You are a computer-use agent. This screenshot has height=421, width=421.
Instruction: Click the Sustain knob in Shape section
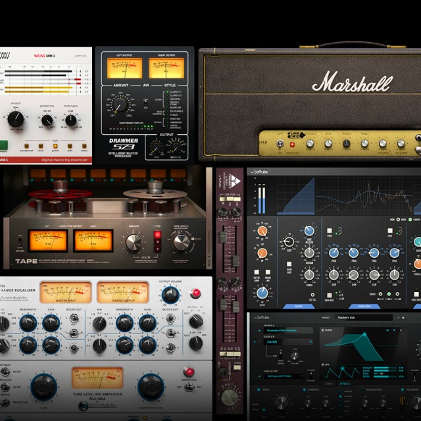(309, 253)
